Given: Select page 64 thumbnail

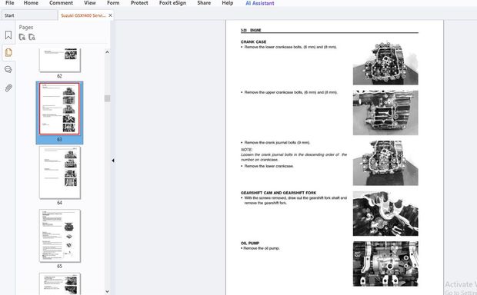Looking at the screenshot, I should click(60, 173).
